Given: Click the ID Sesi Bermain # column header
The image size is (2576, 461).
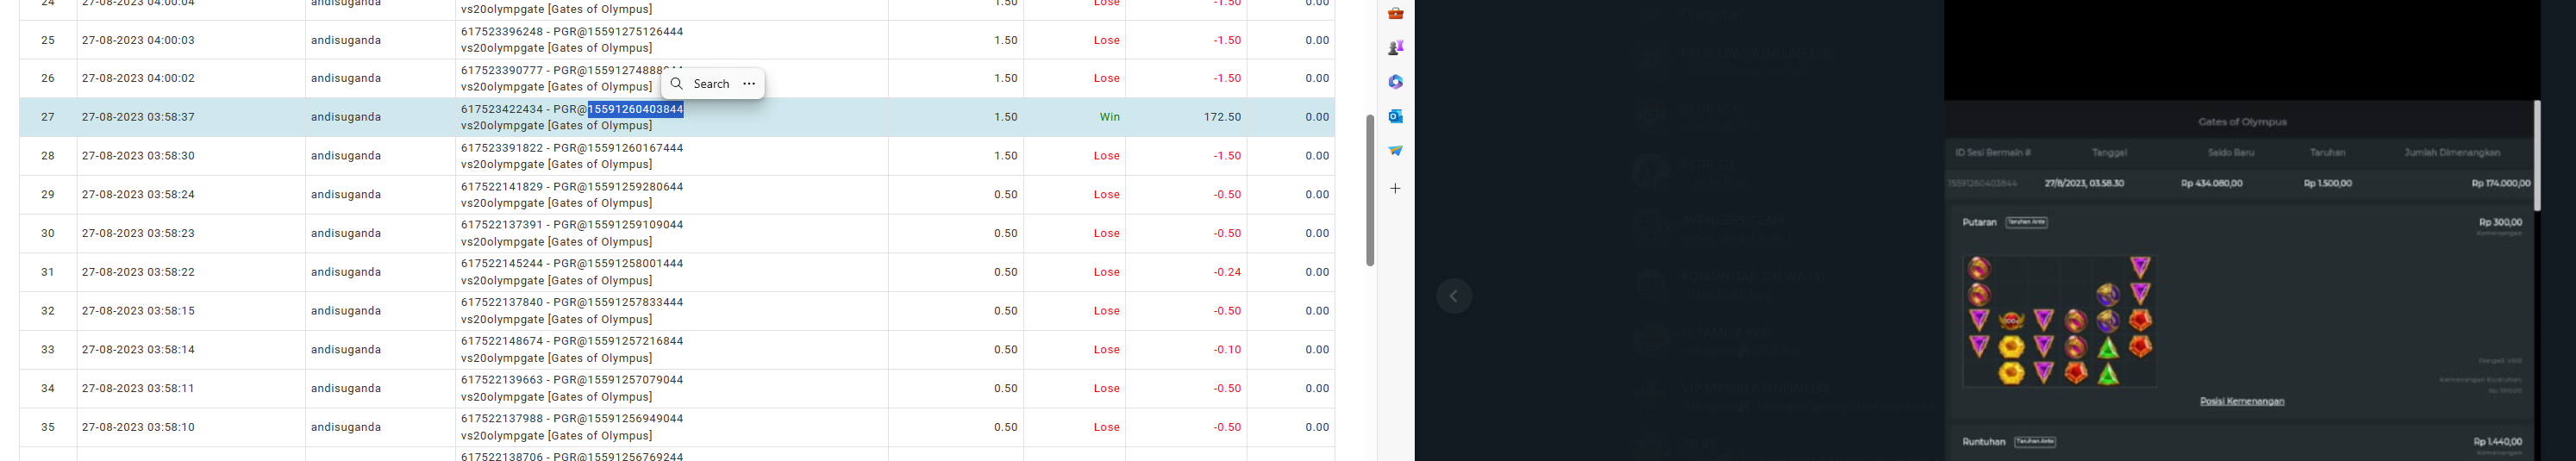Looking at the screenshot, I should (x=1993, y=153).
